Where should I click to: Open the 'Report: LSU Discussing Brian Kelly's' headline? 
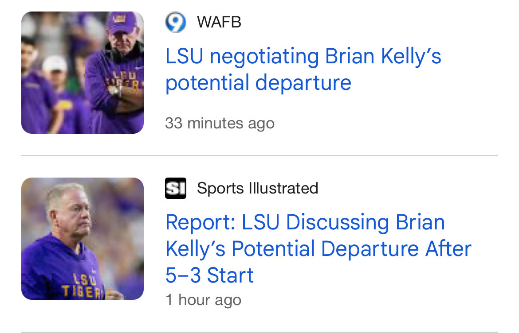[x=318, y=248]
